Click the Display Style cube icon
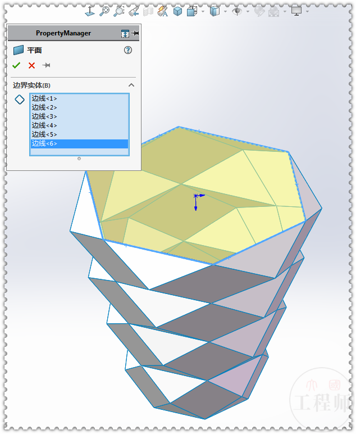This screenshot has width=356, height=434. click(x=192, y=11)
